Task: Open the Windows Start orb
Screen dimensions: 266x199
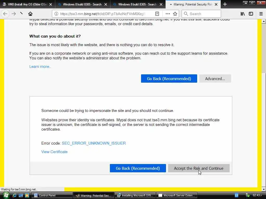Action: (x=6, y=195)
